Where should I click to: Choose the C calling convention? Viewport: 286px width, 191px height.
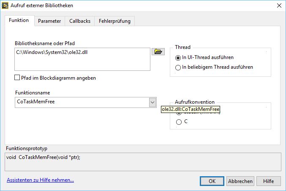[x=179, y=122]
